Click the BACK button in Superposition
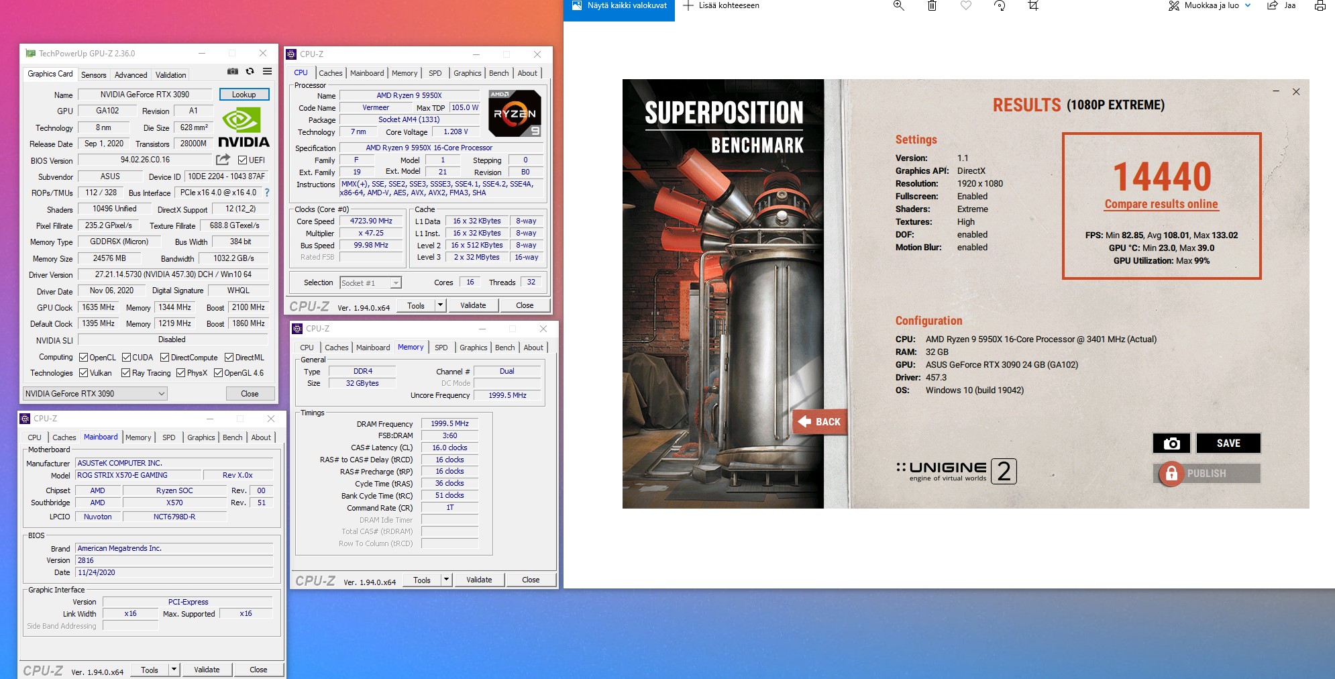The height and width of the screenshot is (679, 1335). click(x=819, y=422)
